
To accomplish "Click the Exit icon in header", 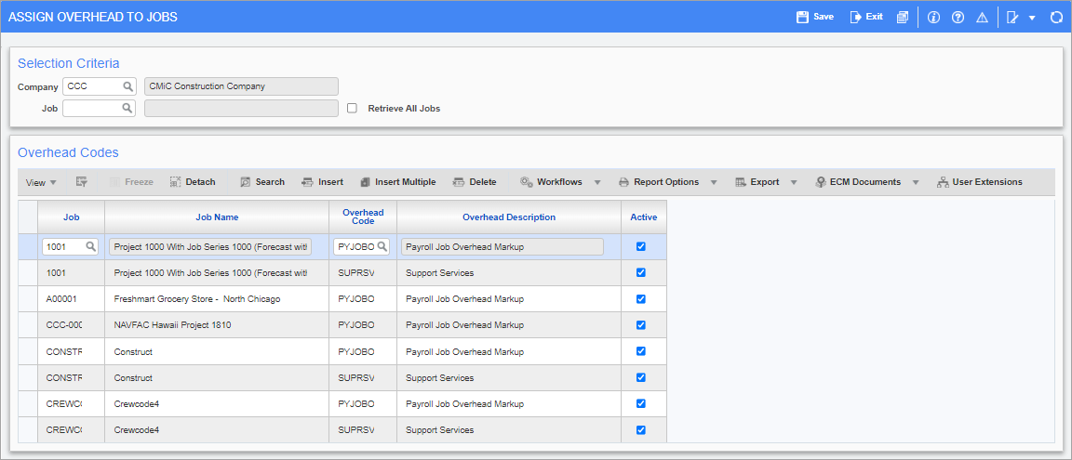I will tap(856, 17).
